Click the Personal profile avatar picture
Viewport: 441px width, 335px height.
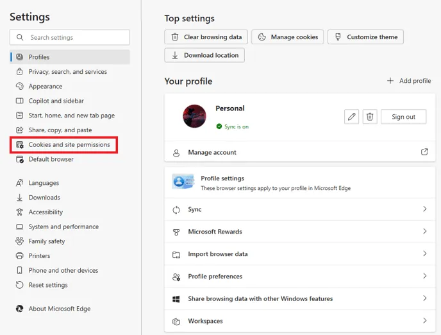tap(194, 116)
